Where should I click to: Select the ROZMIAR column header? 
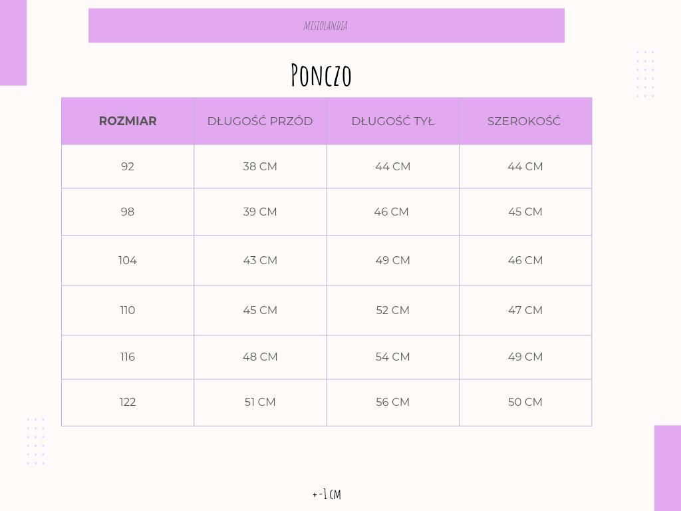[128, 121]
